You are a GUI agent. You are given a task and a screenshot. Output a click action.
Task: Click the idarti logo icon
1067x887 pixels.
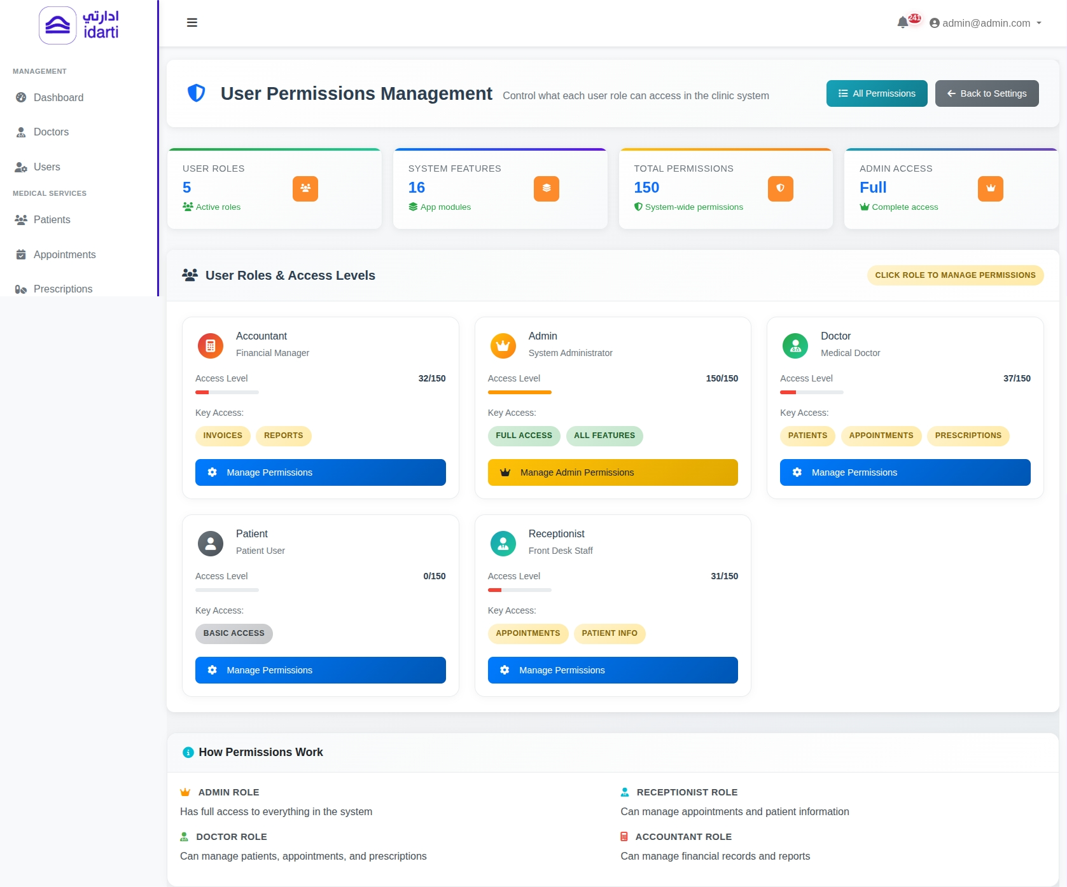[58, 25]
